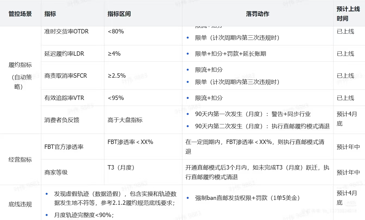The width and height of the screenshot is (365, 220).
Task: Select the 商责取消率SFCR cell
Action: [x=66, y=76]
